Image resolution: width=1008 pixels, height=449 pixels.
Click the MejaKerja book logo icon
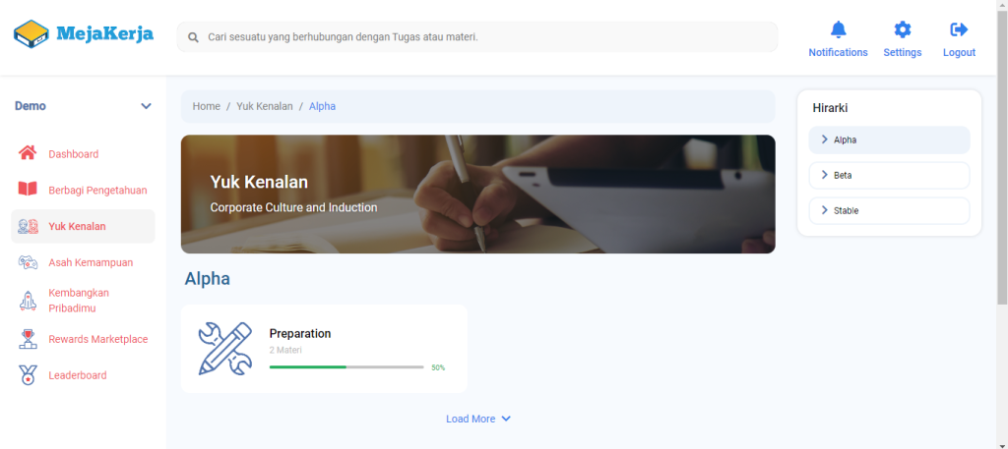click(x=31, y=34)
